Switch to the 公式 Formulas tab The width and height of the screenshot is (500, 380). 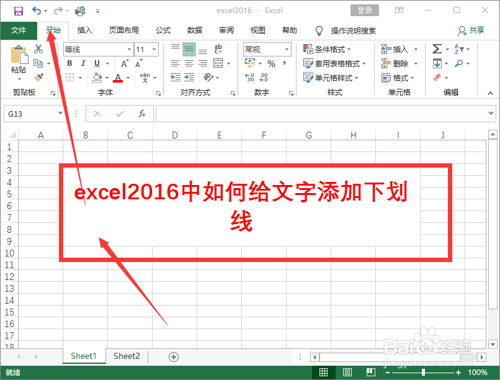pyautogui.click(x=163, y=30)
